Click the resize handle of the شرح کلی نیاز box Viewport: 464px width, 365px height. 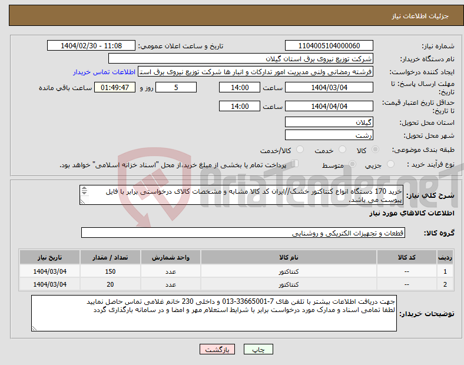coord(82,202)
